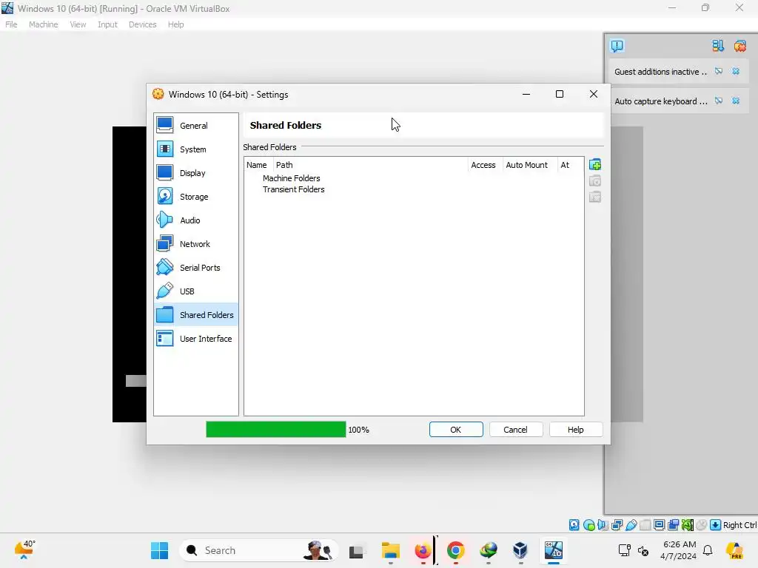Image resolution: width=758 pixels, height=568 pixels.
Task: Open the notification bell in system tray
Action: pyautogui.click(x=708, y=550)
